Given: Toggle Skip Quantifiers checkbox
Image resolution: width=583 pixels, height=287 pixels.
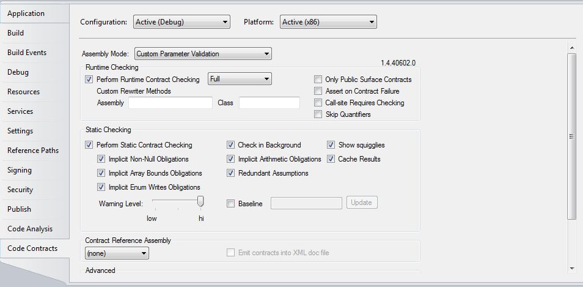Looking at the screenshot, I should pyautogui.click(x=318, y=114).
